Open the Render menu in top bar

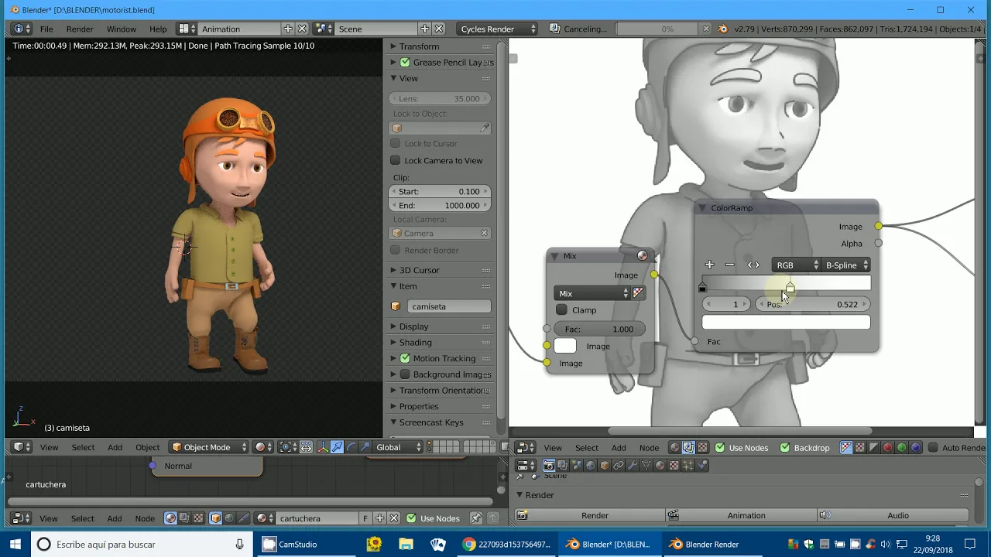(80, 29)
